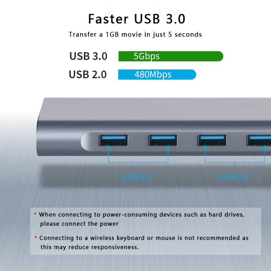Click the red asterisk beside the power-consuming note
Image resolution: width=271 pixels, height=271 pixels.
point(35,214)
